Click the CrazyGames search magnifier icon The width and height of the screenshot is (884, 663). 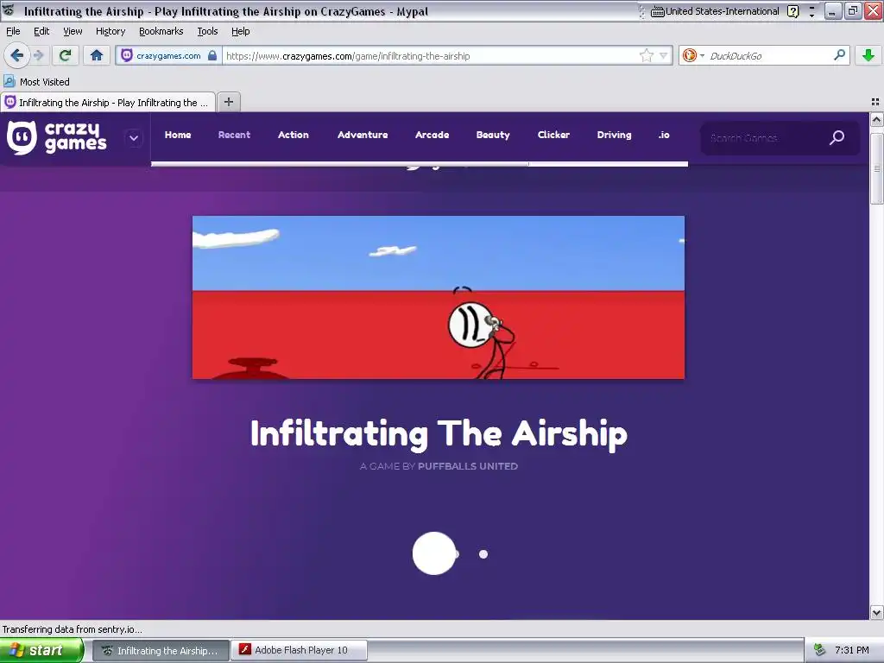click(837, 137)
